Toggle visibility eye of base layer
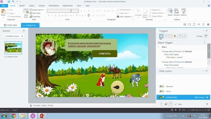 (207, 97)
